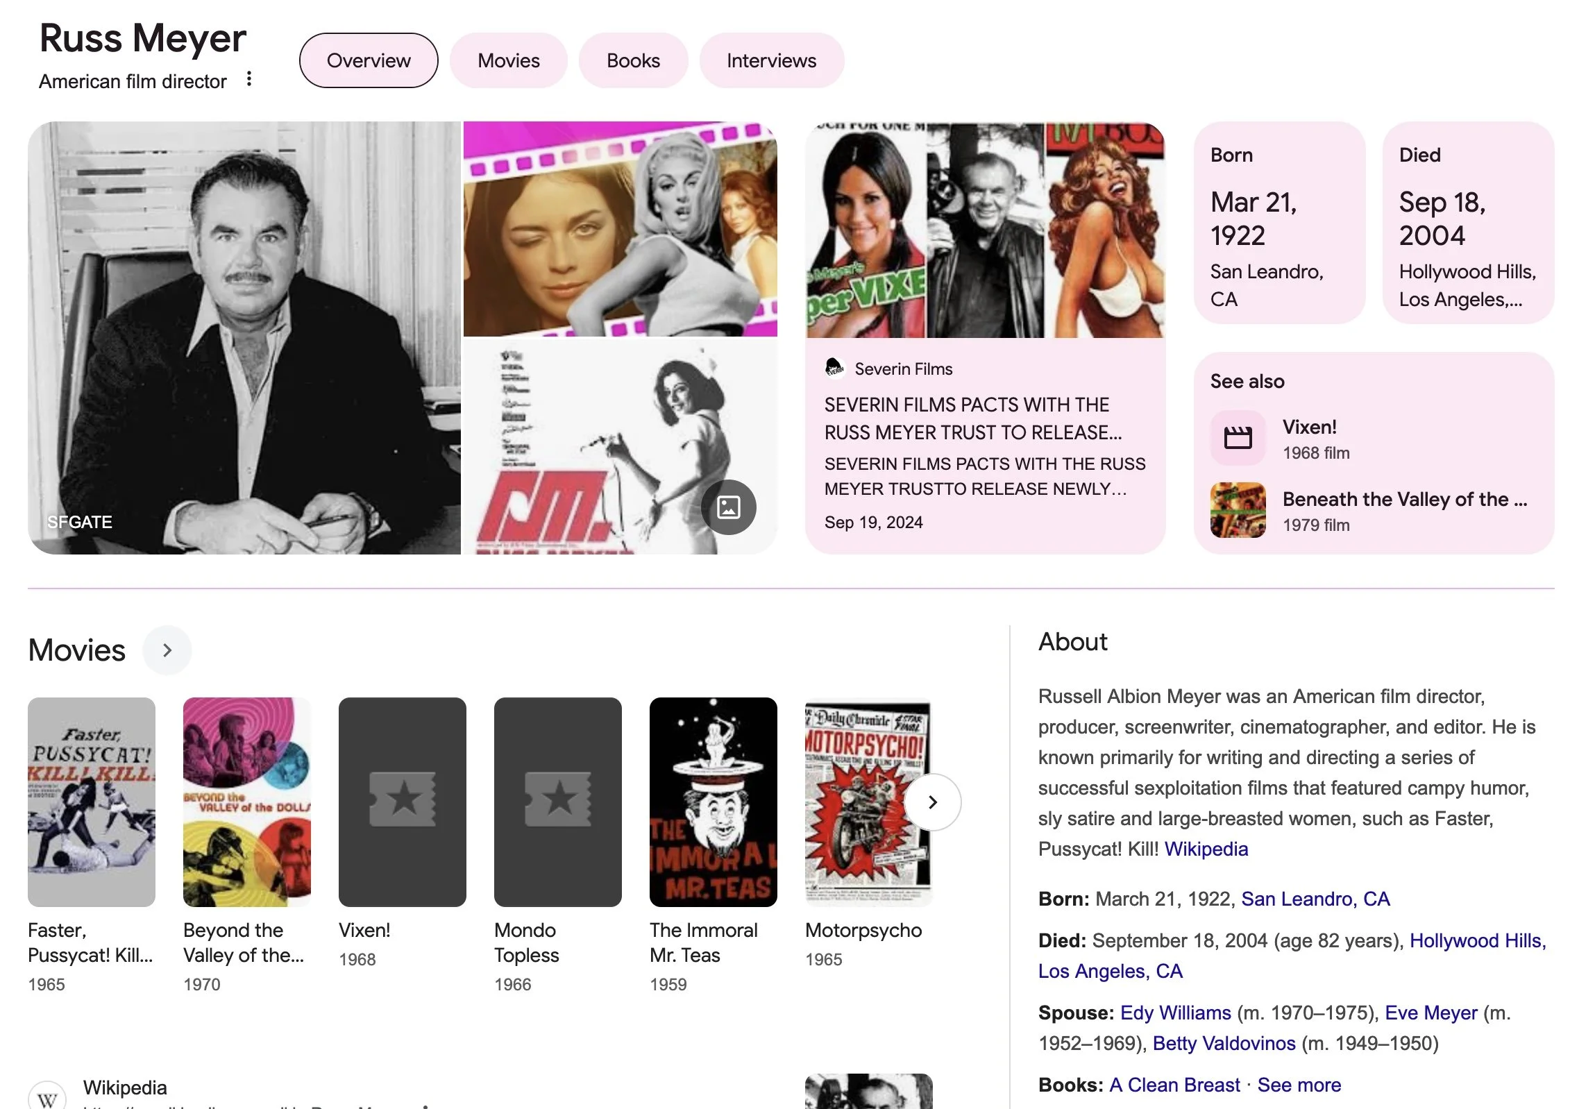This screenshot has width=1595, height=1109.
Task: Open the SFGATE portrait photo
Action: pyautogui.click(x=244, y=337)
